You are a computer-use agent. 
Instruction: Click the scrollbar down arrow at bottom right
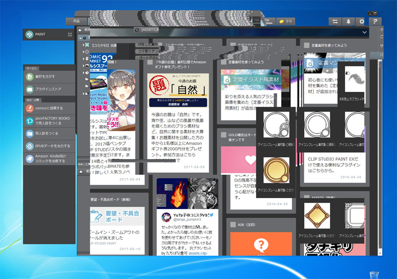380,253
